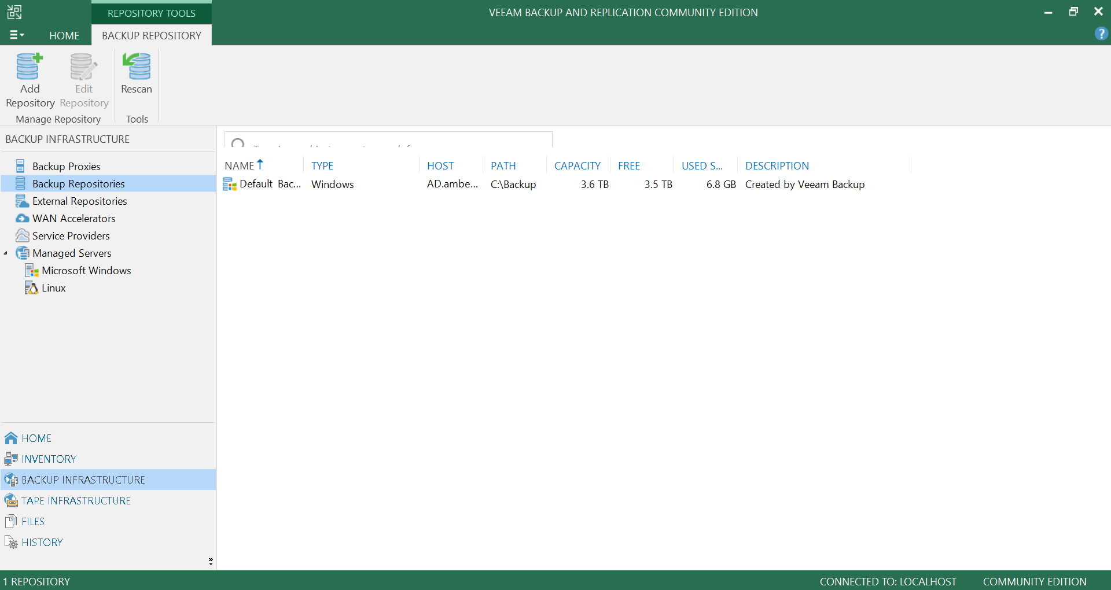Click the HOME house icon in navigation
Viewport: 1111px width, 590px height.
11,438
